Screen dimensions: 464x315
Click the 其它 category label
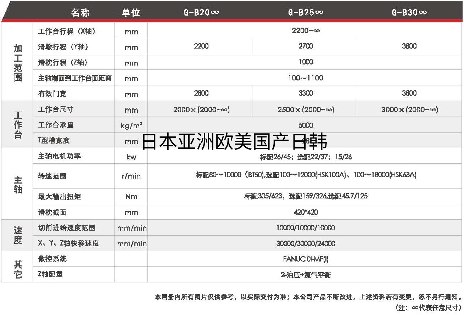pyautogui.click(x=18, y=269)
